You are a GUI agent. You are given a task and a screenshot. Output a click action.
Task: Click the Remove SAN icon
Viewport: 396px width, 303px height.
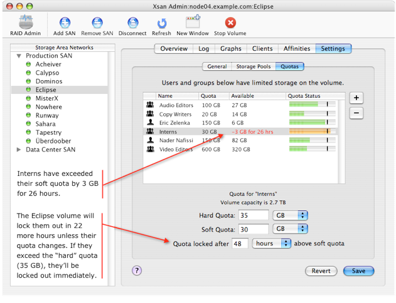[97, 24]
